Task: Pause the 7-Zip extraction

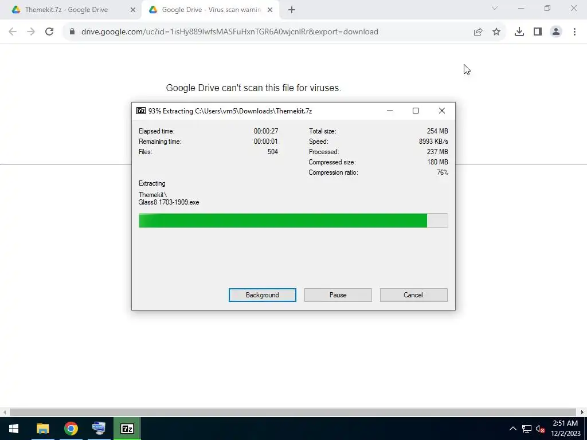Action: coord(338,295)
